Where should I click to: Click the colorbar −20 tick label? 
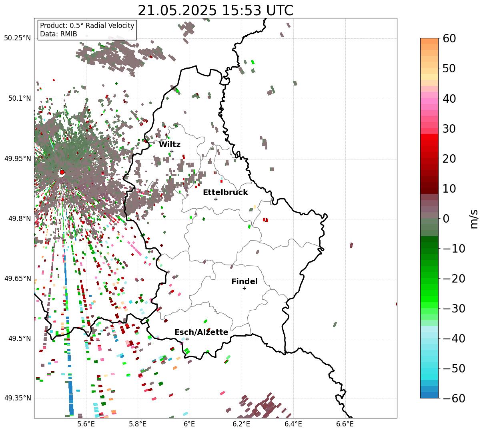(x=454, y=279)
